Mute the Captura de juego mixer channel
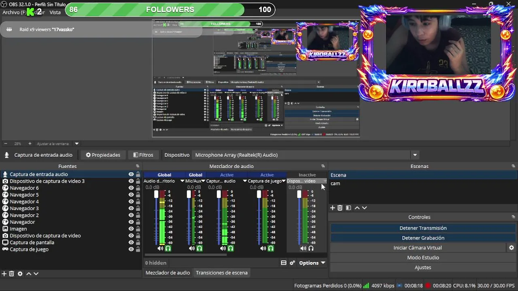This screenshot has height=291, width=518. pos(263,248)
